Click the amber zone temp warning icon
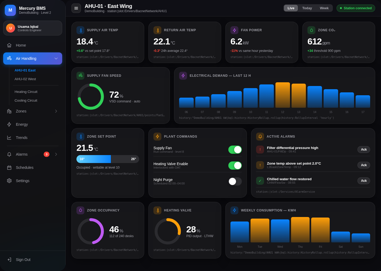Screen dimensions: 381x271 260,165
